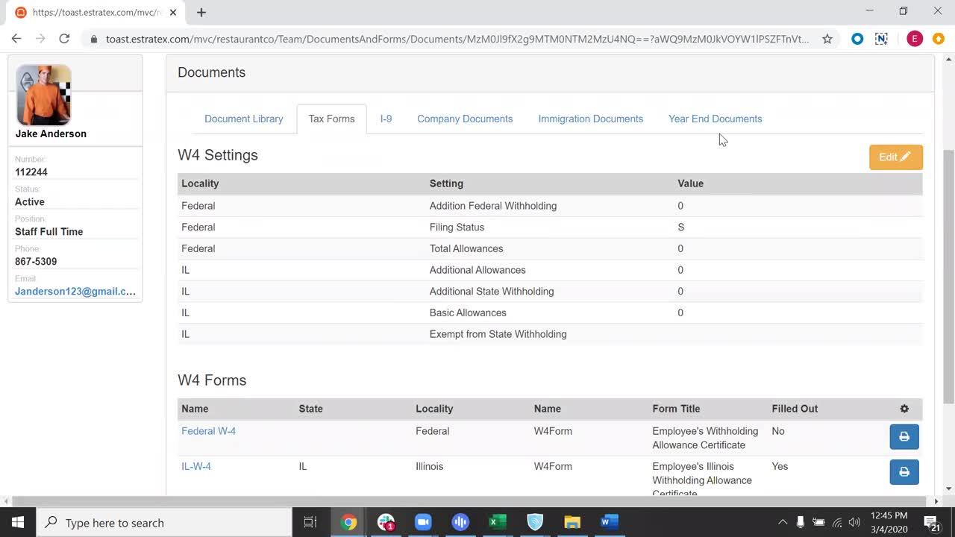The image size is (955, 537).
Task: Print the Federal W-4 form
Action: 904,437
